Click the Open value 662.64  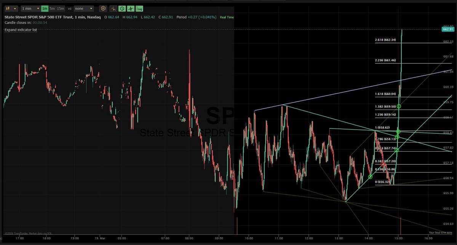tap(114, 17)
